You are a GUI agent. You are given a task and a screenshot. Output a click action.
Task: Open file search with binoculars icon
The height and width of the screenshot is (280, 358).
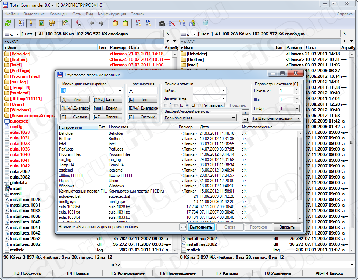click(x=162, y=23)
